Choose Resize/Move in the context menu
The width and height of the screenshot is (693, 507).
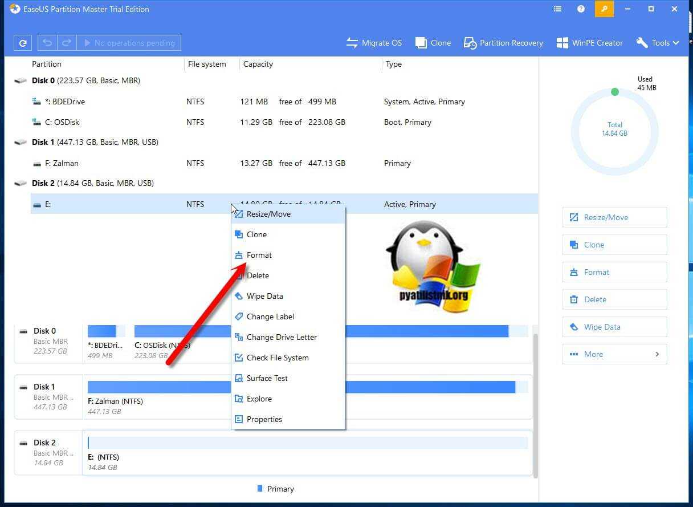(x=288, y=214)
